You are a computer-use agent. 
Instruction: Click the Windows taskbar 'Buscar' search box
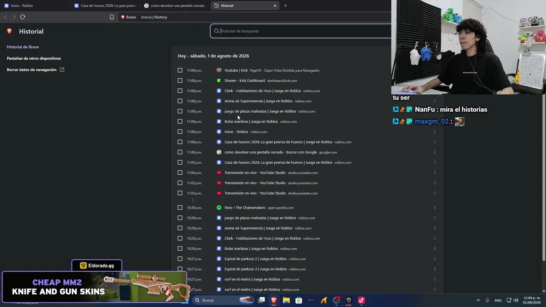(x=222, y=300)
